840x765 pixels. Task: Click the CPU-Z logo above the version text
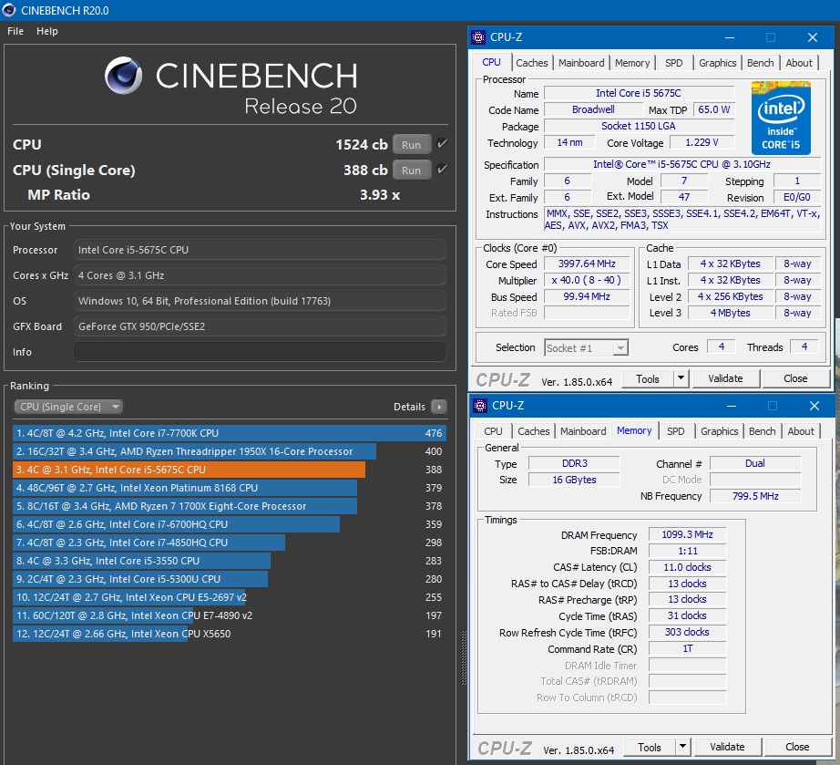click(x=506, y=377)
